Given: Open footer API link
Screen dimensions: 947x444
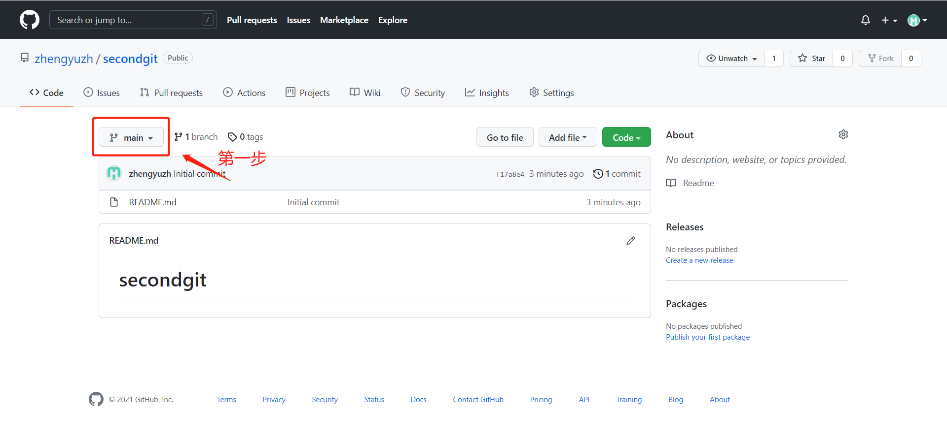Looking at the screenshot, I should [584, 400].
